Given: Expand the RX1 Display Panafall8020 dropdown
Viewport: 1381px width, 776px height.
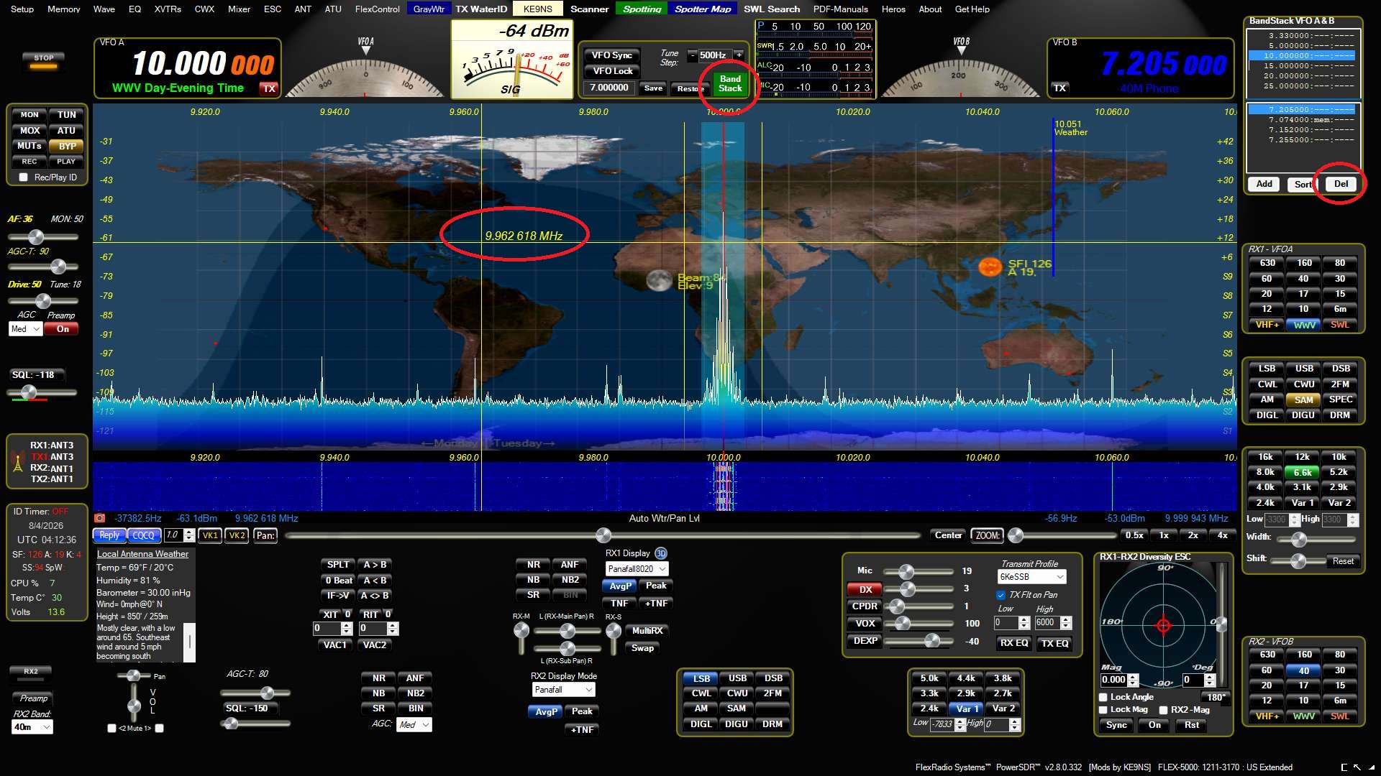Looking at the screenshot, I should click(x=637, y=569).
